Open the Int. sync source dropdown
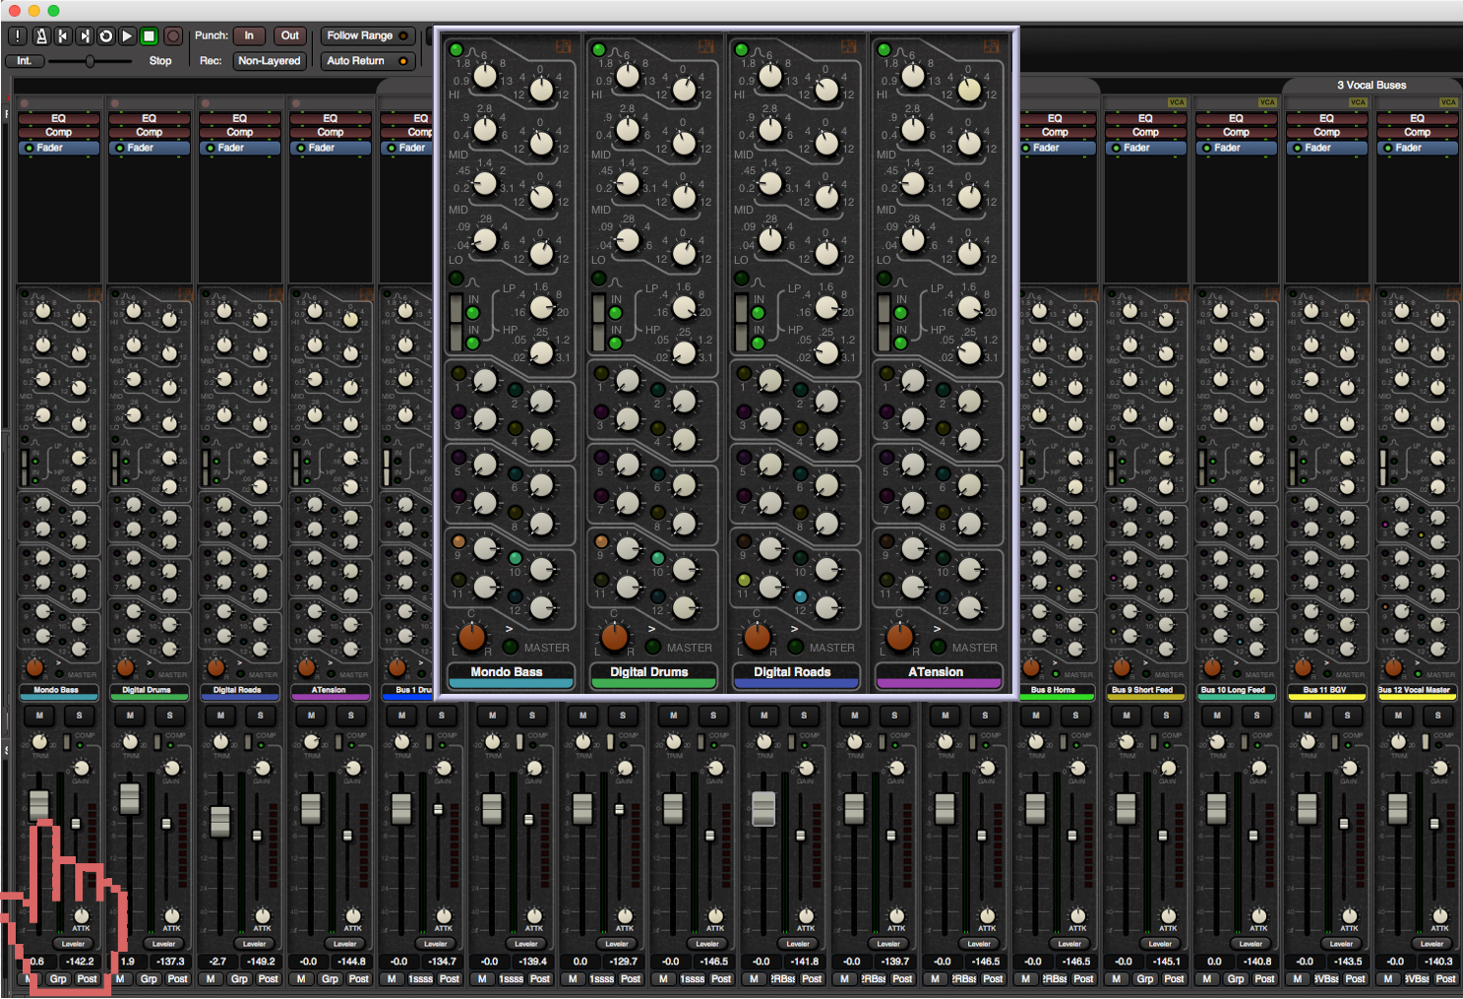The height and width of the screenshot is (999, 1463). pyautogui.click(x=25, y=61)
